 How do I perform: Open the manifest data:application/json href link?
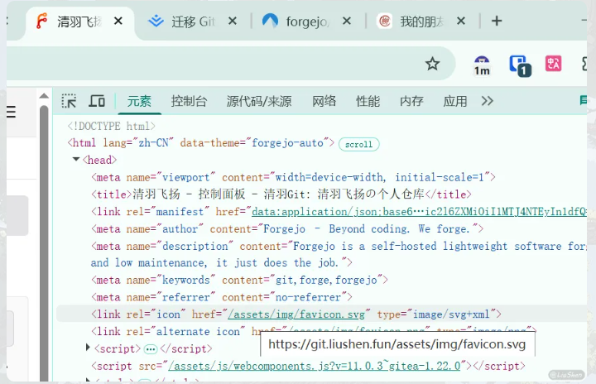coord(419,212)
